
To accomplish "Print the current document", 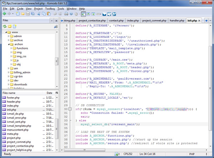I will tap(66, 14).
